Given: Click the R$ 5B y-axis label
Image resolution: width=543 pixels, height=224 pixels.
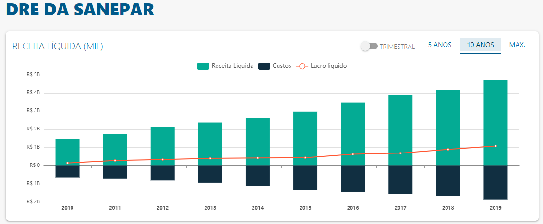Looking at the screenshot, I should (33, 74).
